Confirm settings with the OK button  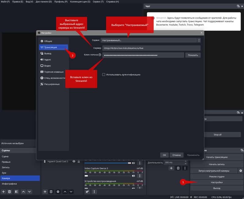(x=164, y=155)
